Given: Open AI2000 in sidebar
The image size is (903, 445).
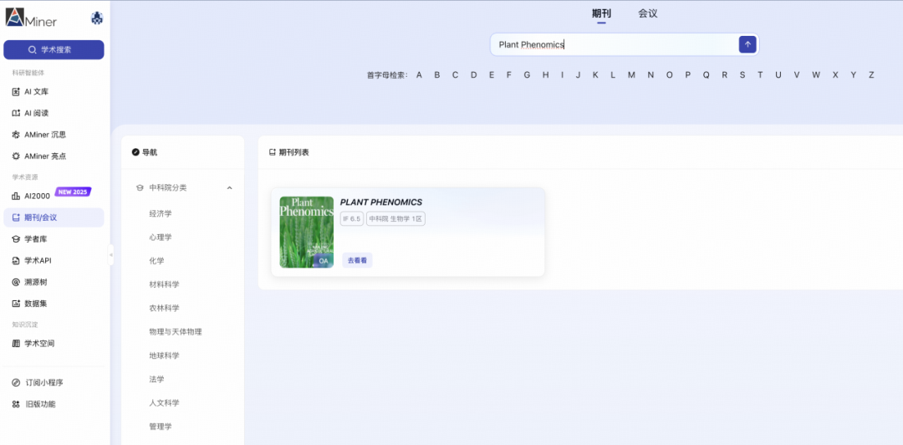Looking at the screenshot, I should point(54,196).
